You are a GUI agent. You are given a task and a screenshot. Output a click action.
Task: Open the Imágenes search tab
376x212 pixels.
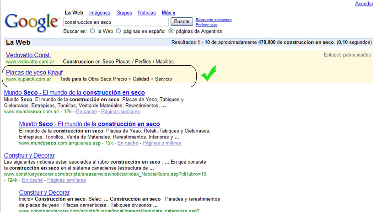100,13
